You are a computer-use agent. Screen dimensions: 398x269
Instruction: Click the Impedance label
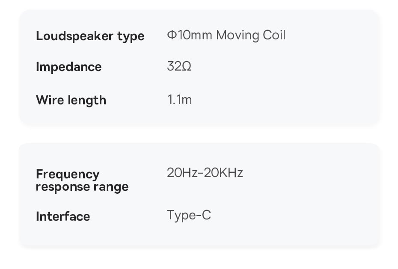(68, 67)
